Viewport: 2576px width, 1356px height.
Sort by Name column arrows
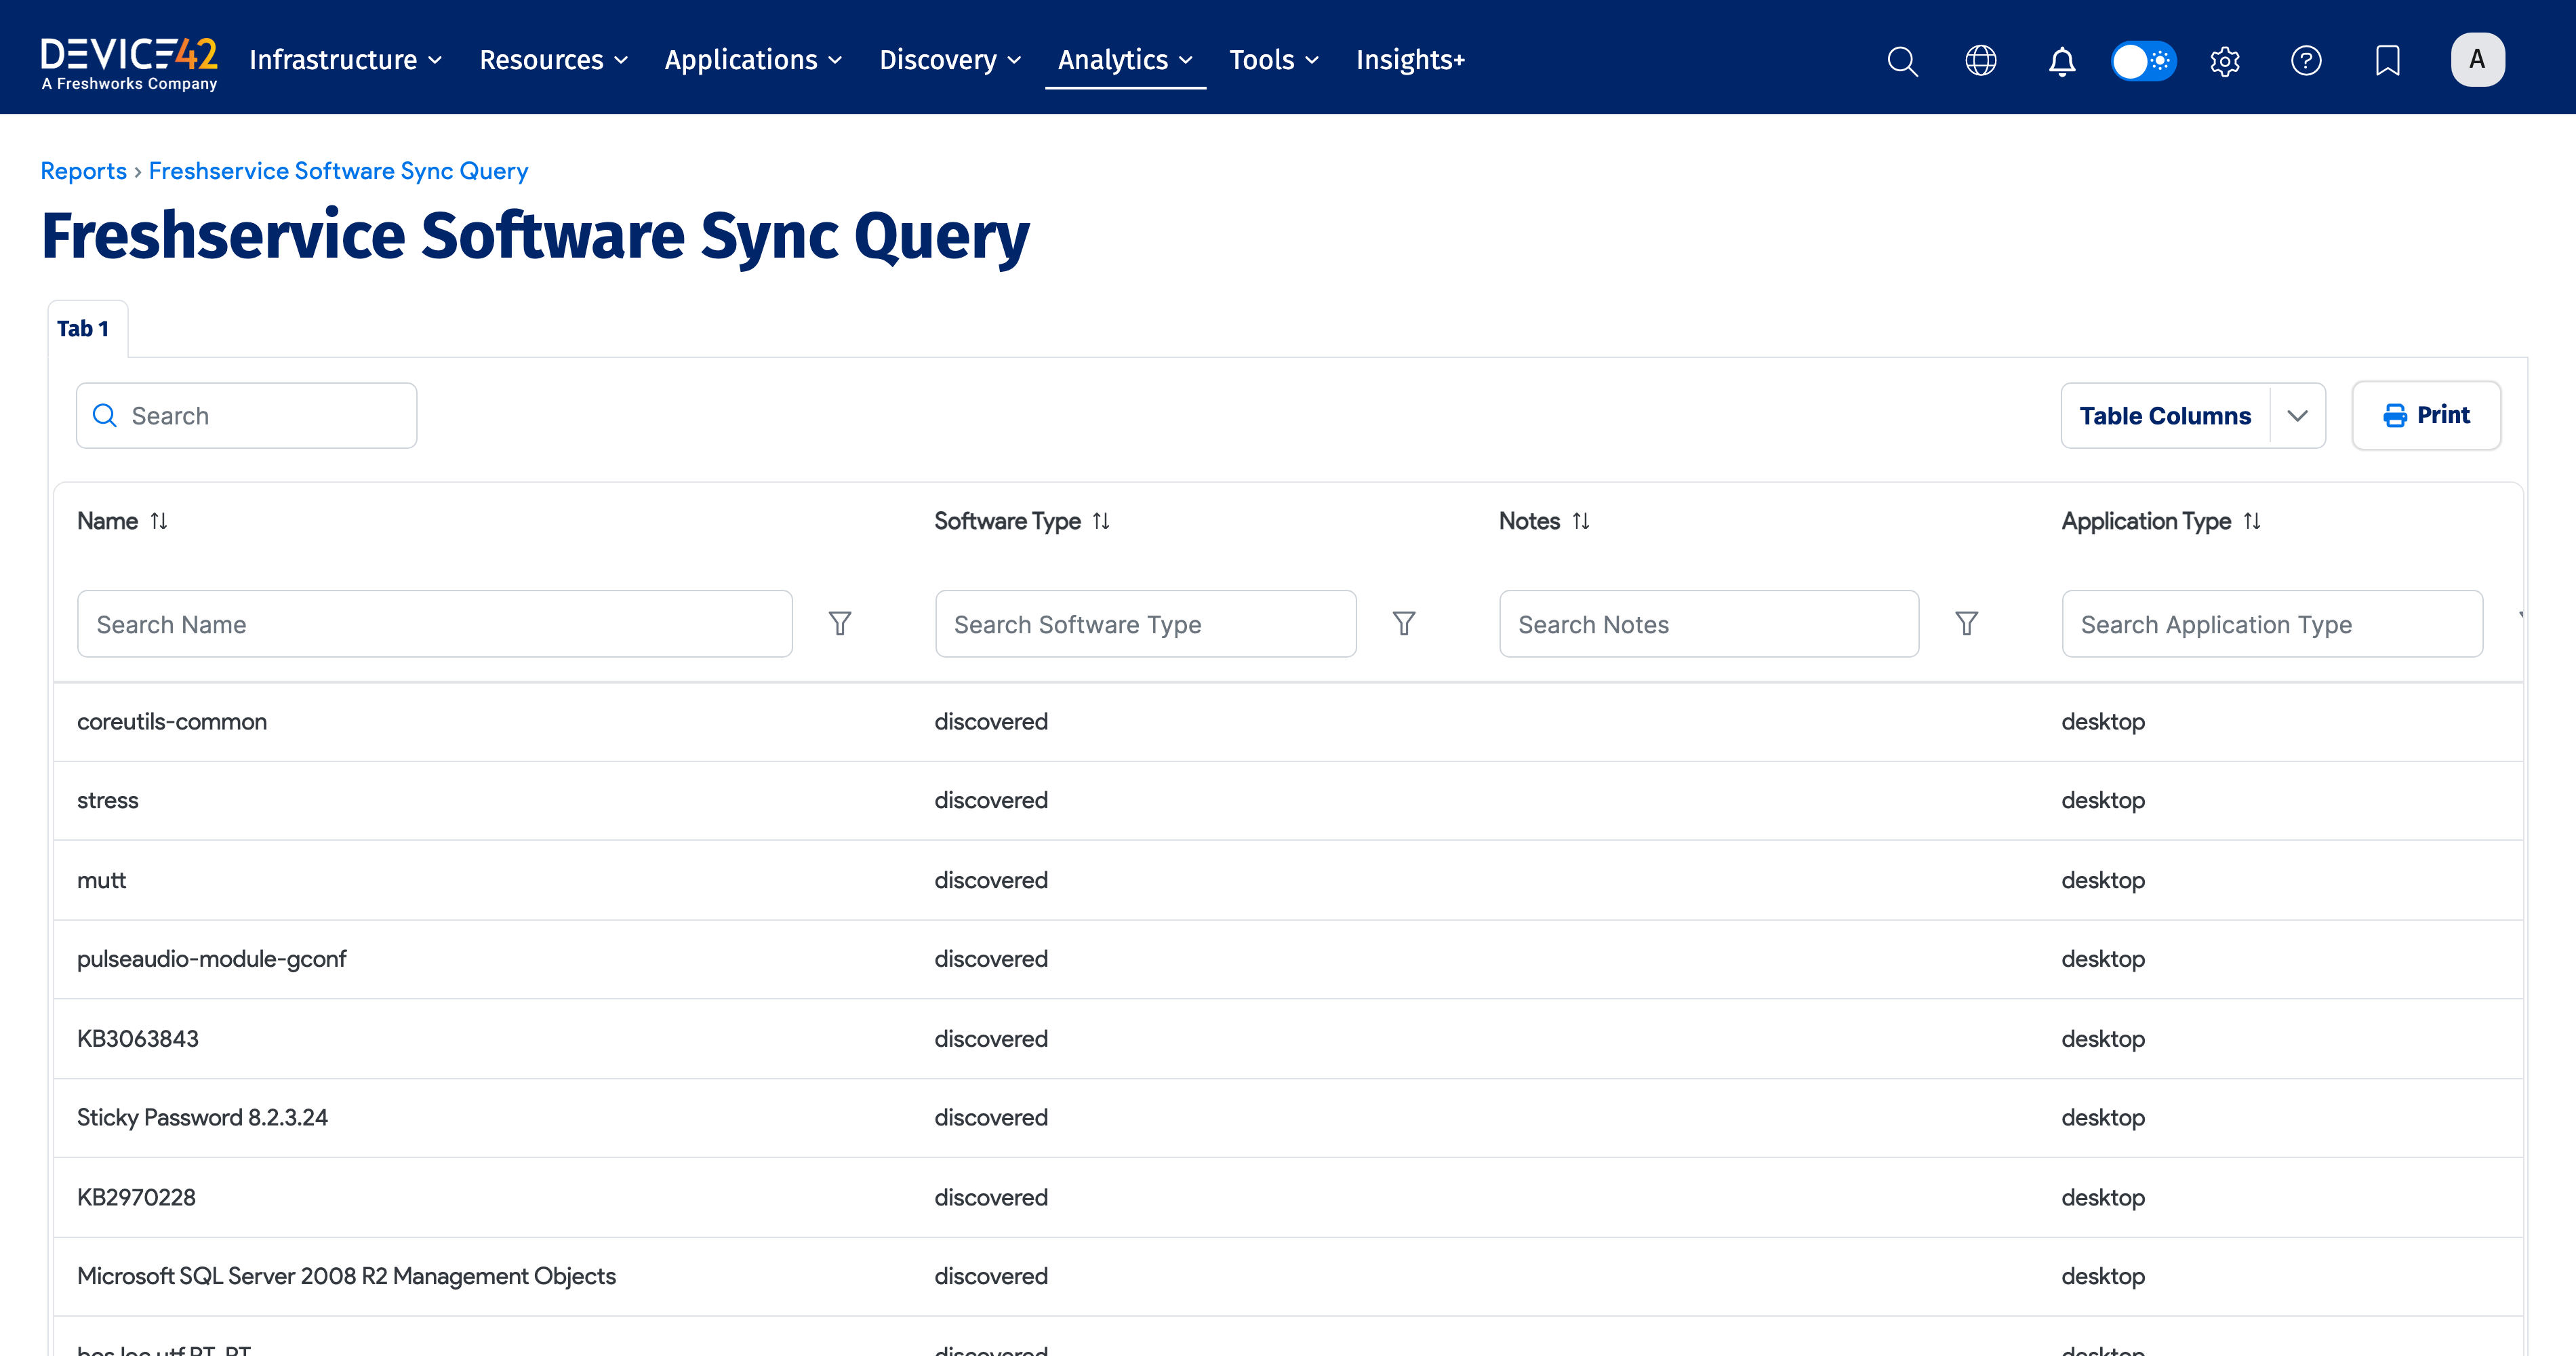(159, 521)
